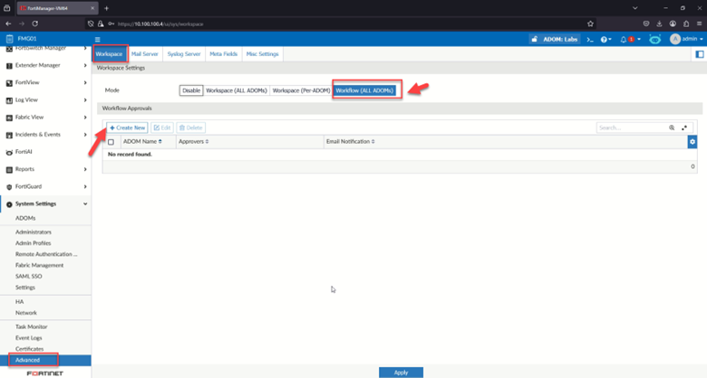Click the Reports sidebar icon
The width and height of the screenshot is (707, 378).
9,170
